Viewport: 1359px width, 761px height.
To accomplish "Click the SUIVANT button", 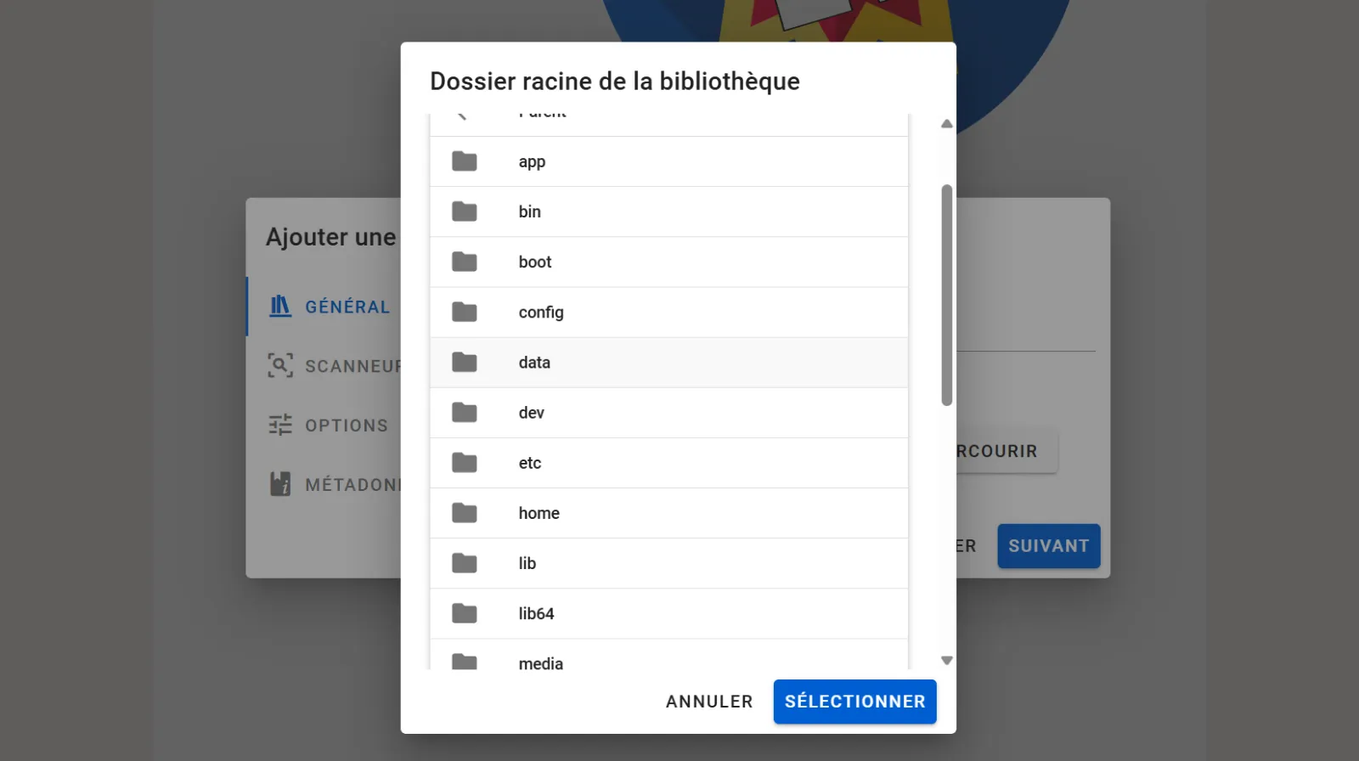I will click(1048, 546).
